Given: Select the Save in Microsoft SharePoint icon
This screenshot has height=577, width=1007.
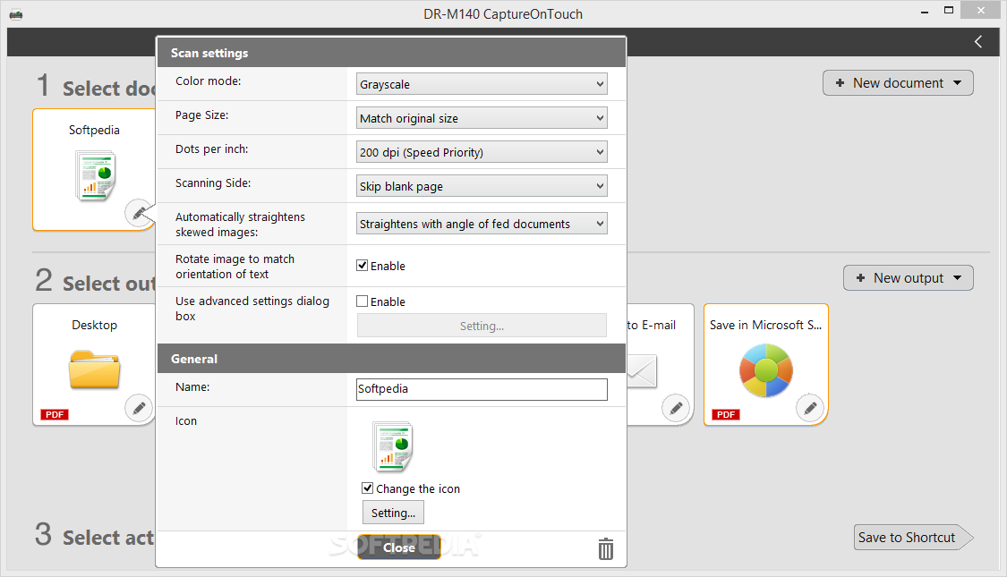Looking at the screenshot, I should [765, 370].
